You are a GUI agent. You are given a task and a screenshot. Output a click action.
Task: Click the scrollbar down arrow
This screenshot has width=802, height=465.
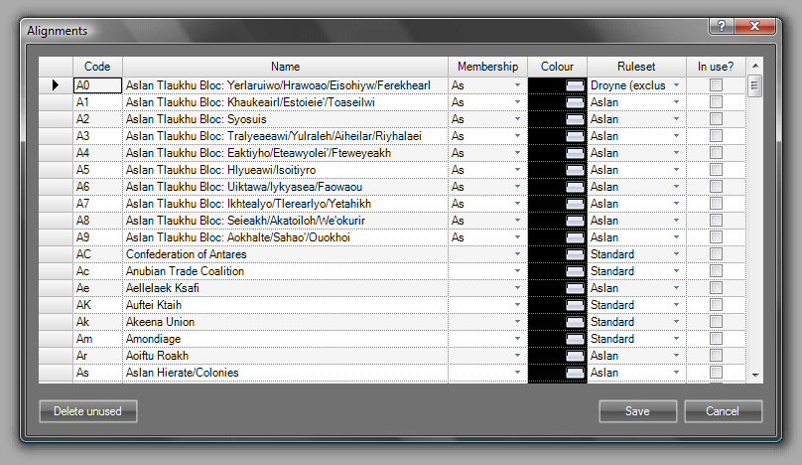[755, 375]
